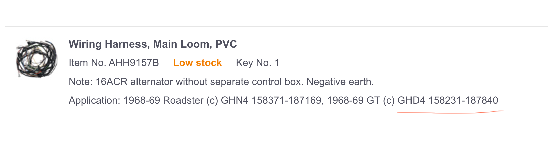Image resolution: width=548 pixels, height=145 pixels.
Task: Open the wiring harness product thumbnail
Action: click(x=36, y=59)
